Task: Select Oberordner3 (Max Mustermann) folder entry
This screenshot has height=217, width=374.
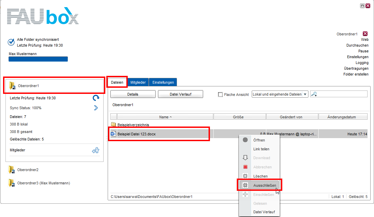Action: point(43,183)
